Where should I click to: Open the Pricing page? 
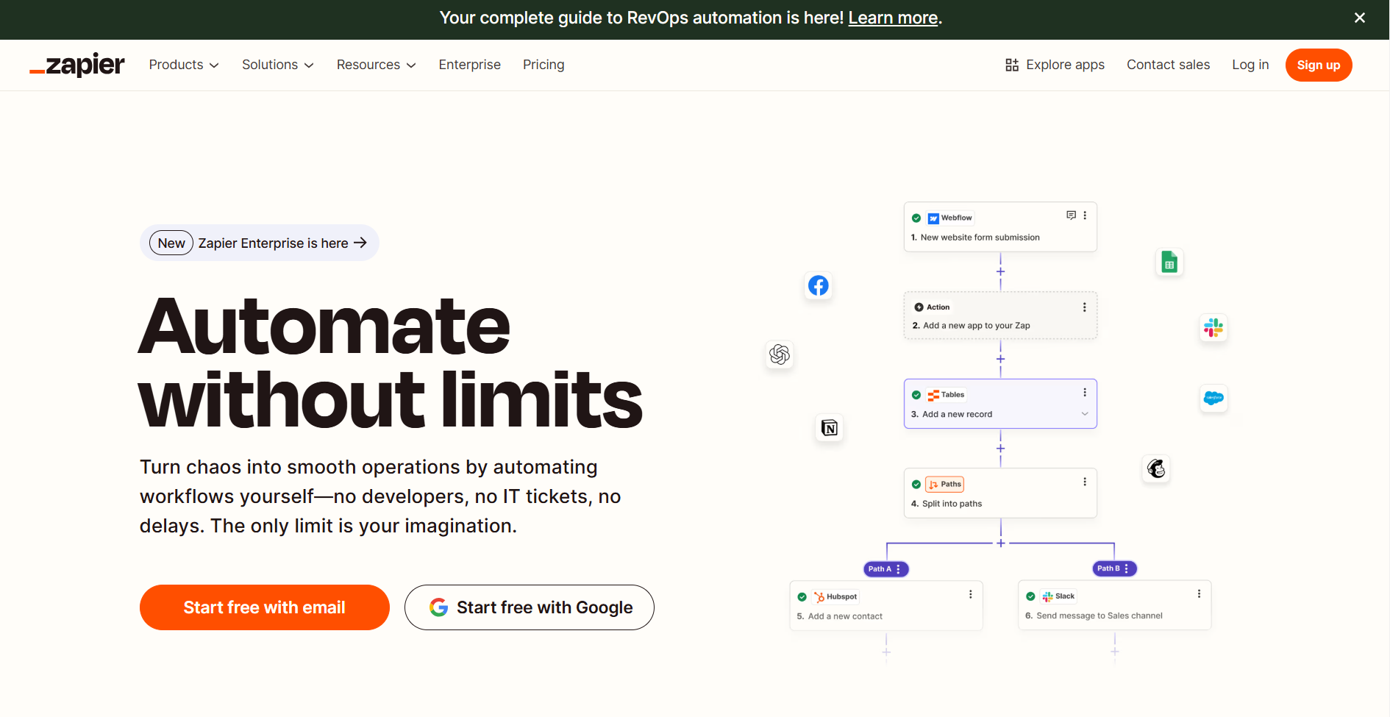[543, 65]
